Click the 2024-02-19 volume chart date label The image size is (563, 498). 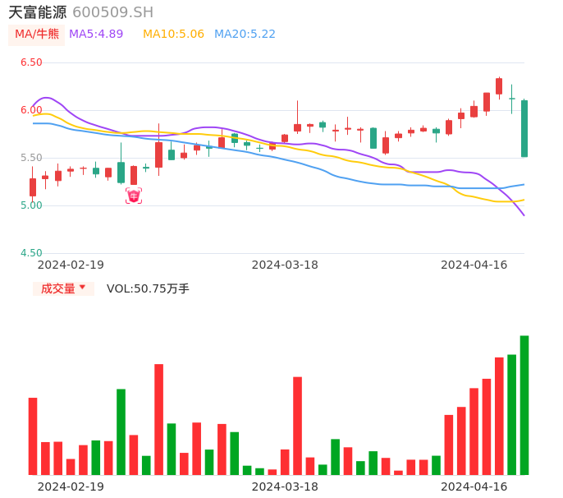[71, 486]
